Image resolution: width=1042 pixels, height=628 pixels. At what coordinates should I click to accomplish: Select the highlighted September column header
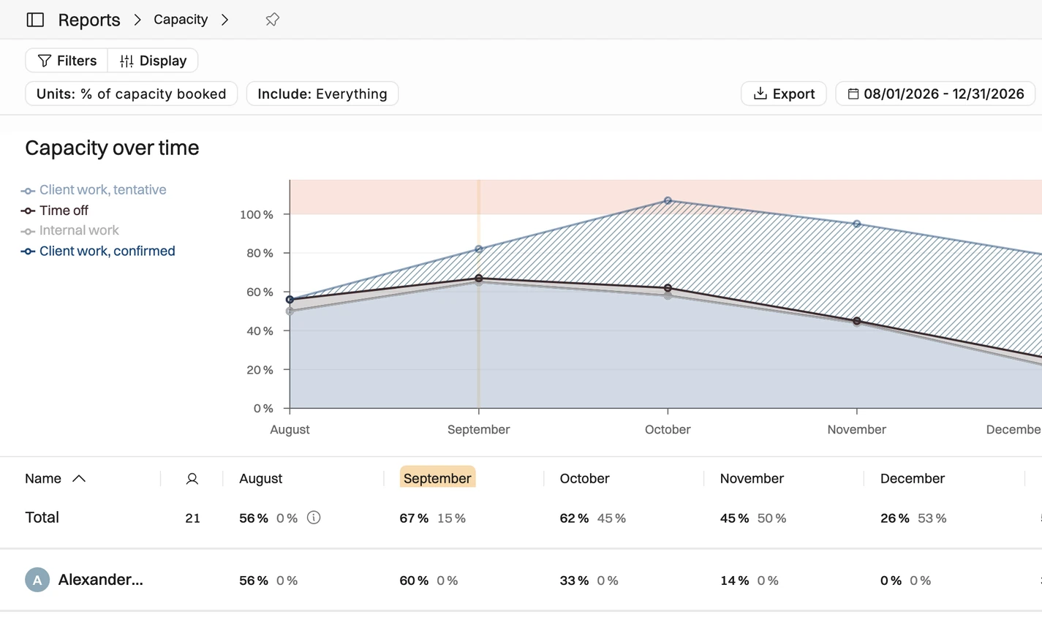tap(437, 478)
